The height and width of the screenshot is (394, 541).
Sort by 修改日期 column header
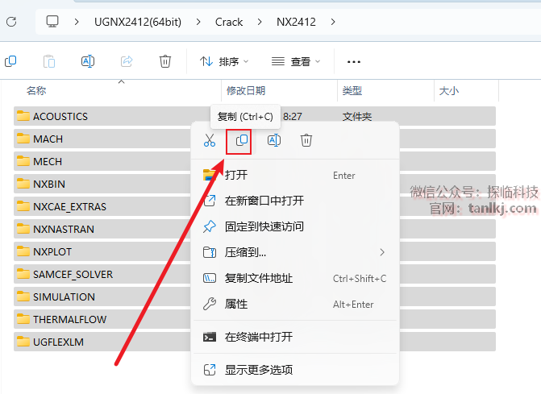[246, 91]
